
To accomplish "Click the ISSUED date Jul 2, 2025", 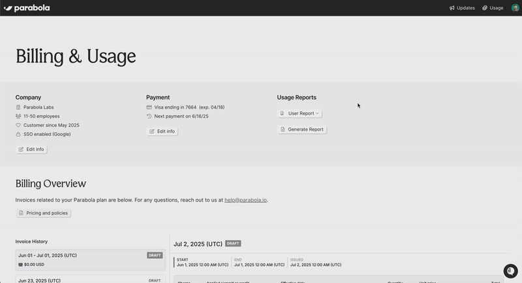I will coord(316,265).
